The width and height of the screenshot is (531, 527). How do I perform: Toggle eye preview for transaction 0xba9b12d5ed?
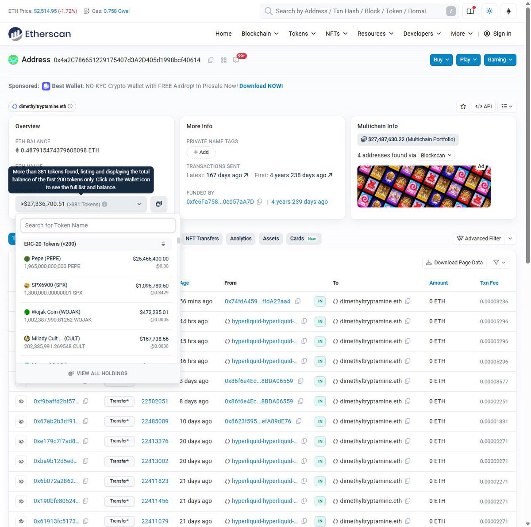tap(21, 461)
